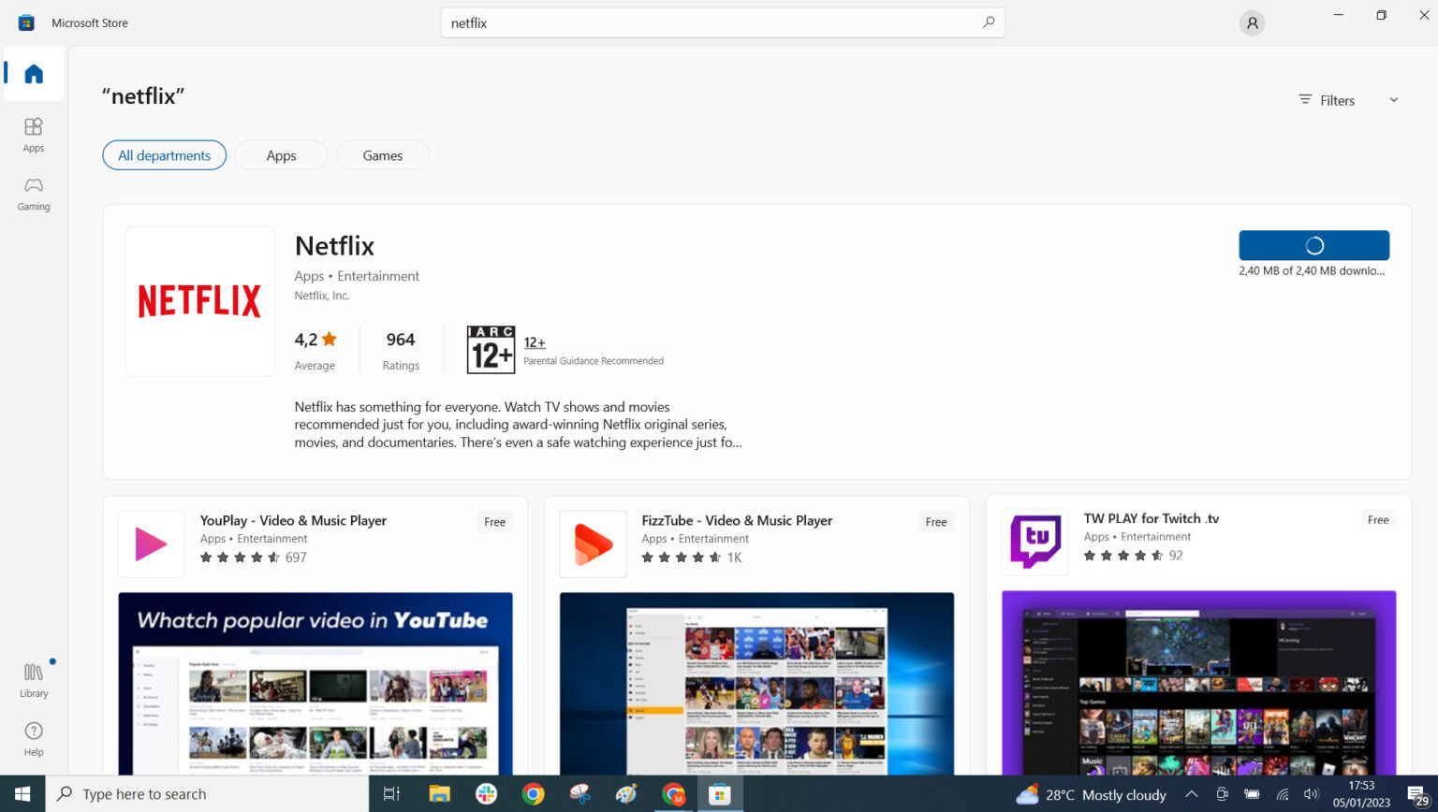Launch Google Chrome from the taskbar

tap(533, 794)
